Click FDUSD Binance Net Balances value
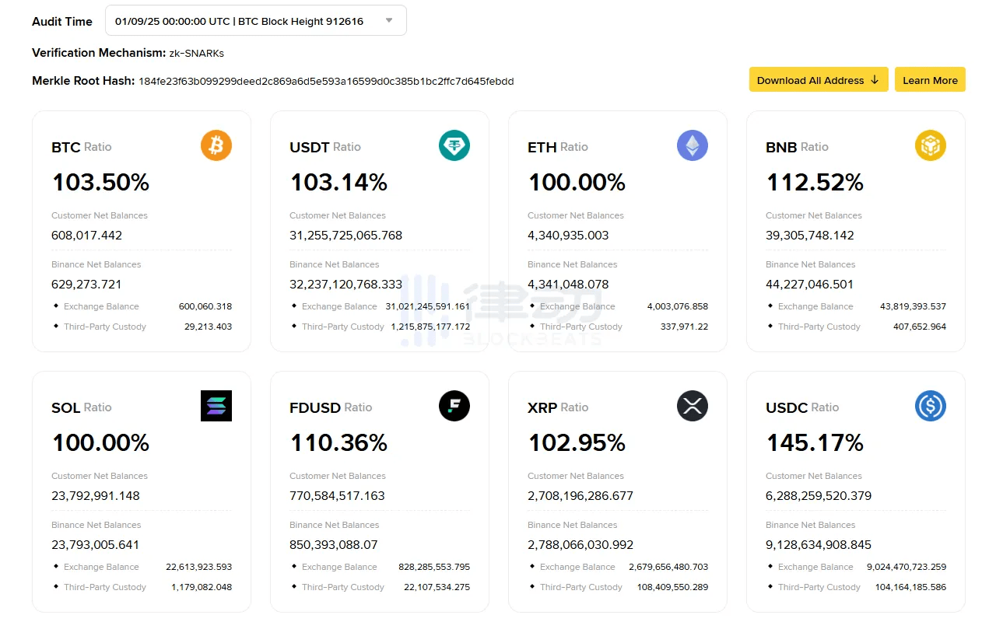Viewport: 1003px width, 622px height. (x=334, y=545)
